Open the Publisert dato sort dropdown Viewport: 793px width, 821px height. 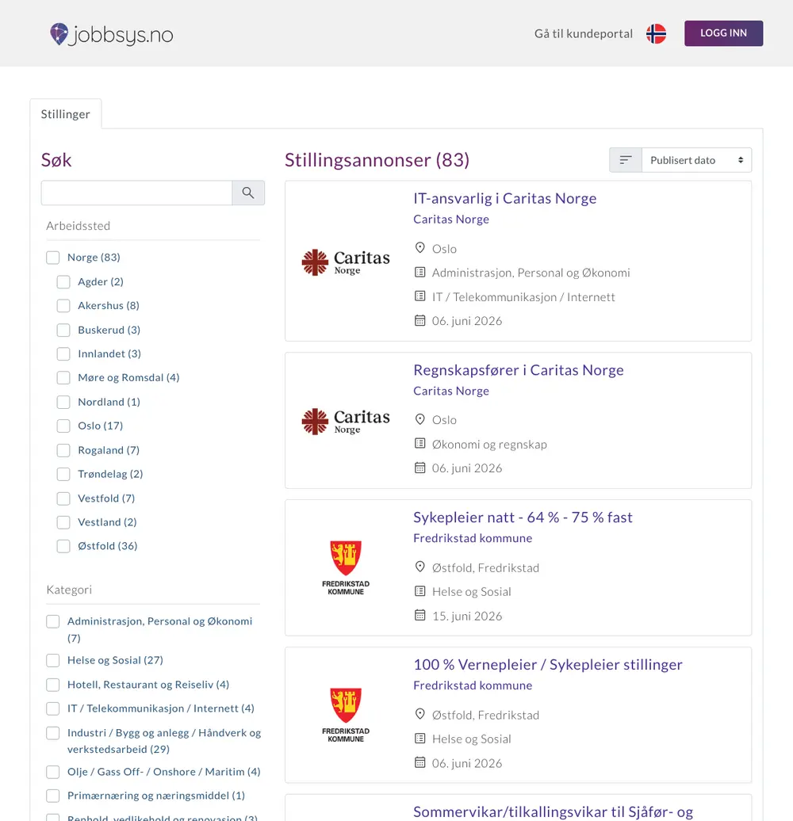click(x=696, y=160)
